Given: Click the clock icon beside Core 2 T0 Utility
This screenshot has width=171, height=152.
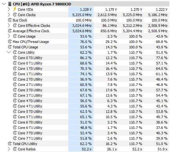Looking at the screenshot, I should point(15,79).
